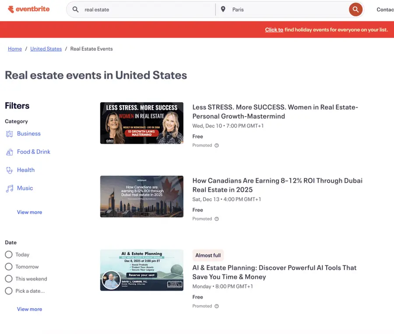This screenshot has height=334, width=394.
Task: Select the Music category icon
Action: pyautogui.click(x=10, y=188)
